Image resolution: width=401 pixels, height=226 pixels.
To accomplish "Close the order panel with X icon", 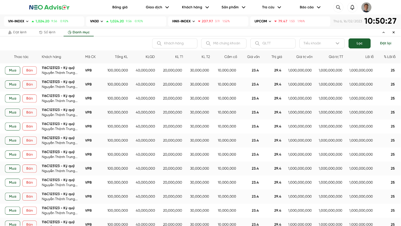I will pos(393,32).
